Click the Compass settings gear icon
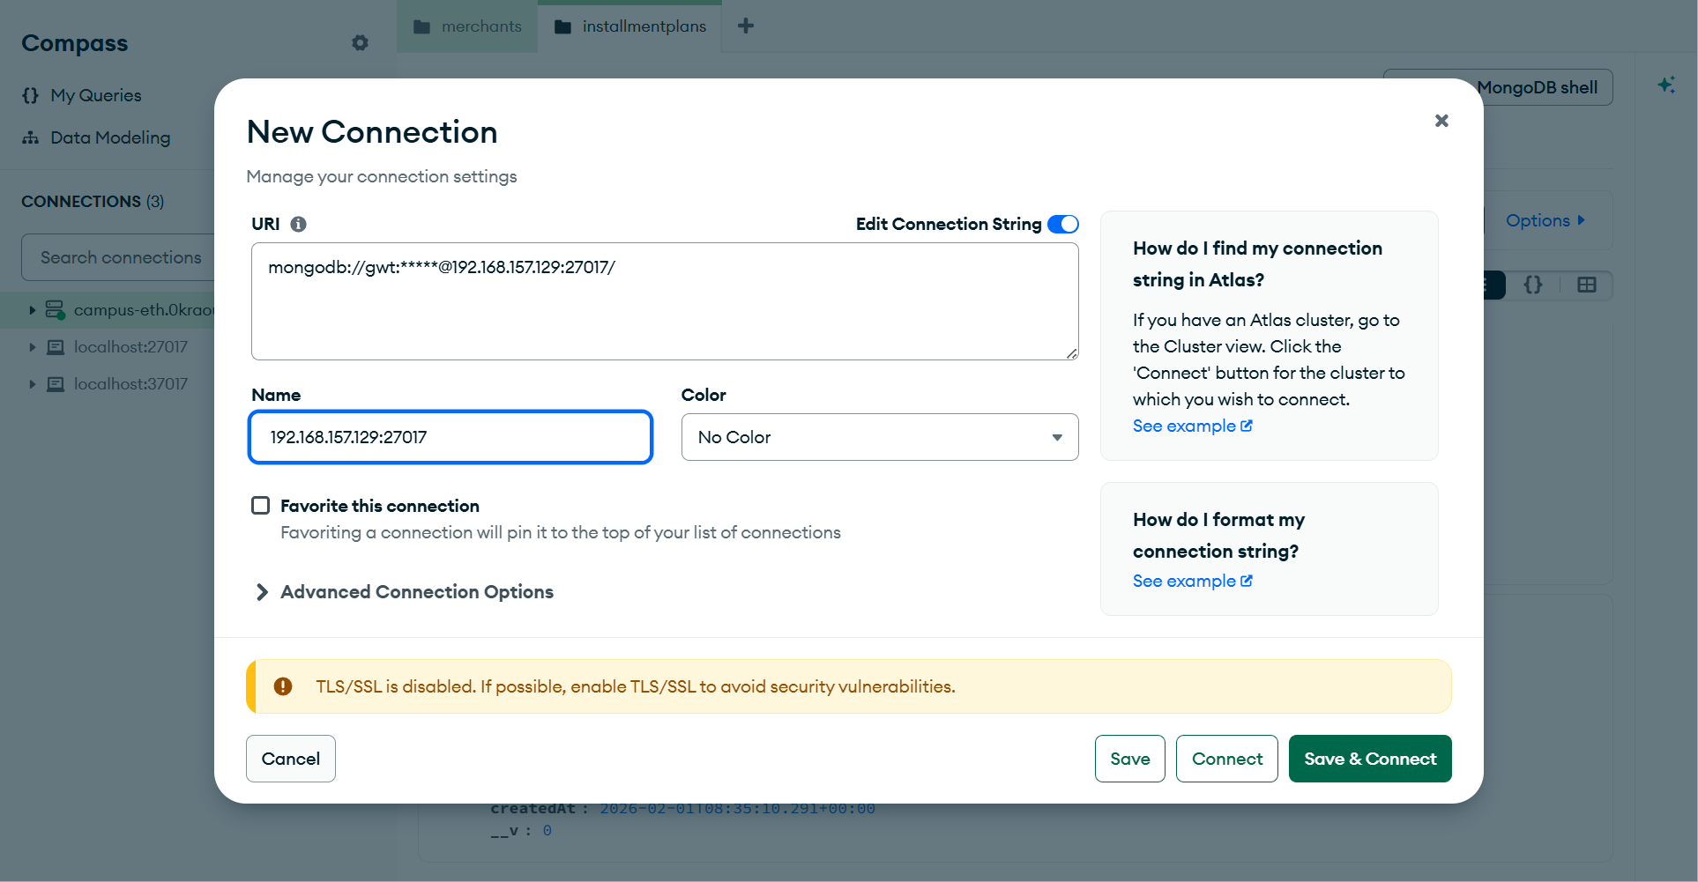 coord(360,42)
